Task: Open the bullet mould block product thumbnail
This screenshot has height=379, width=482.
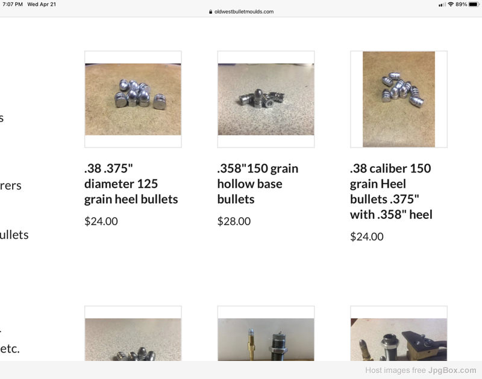Action: [x=399, y=333]
